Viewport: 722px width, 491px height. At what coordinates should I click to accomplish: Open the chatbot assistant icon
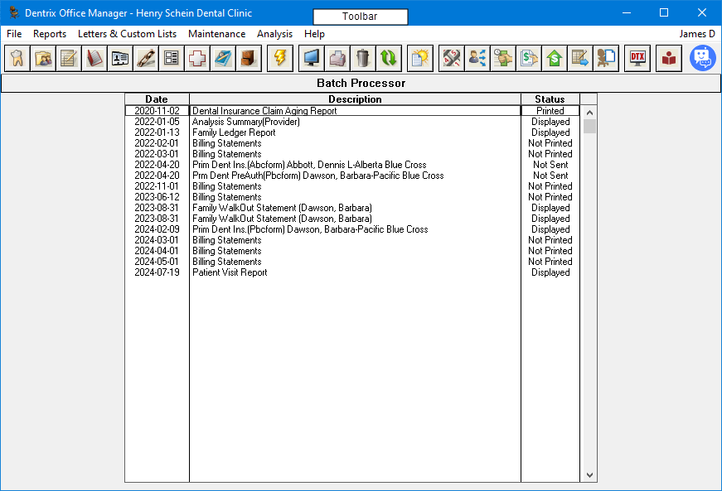703,58
